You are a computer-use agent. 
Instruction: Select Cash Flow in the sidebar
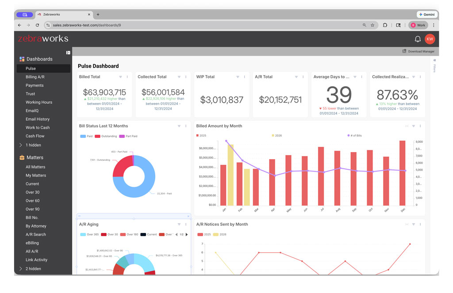point(35,136)
